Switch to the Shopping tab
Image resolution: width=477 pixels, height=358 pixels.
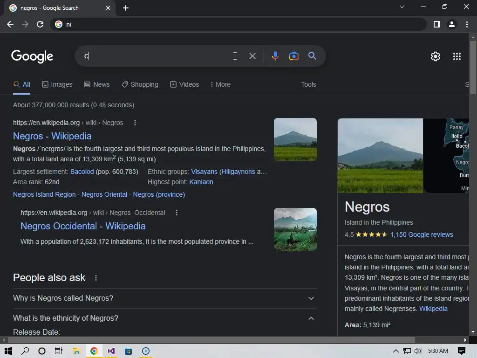(140, 85)
